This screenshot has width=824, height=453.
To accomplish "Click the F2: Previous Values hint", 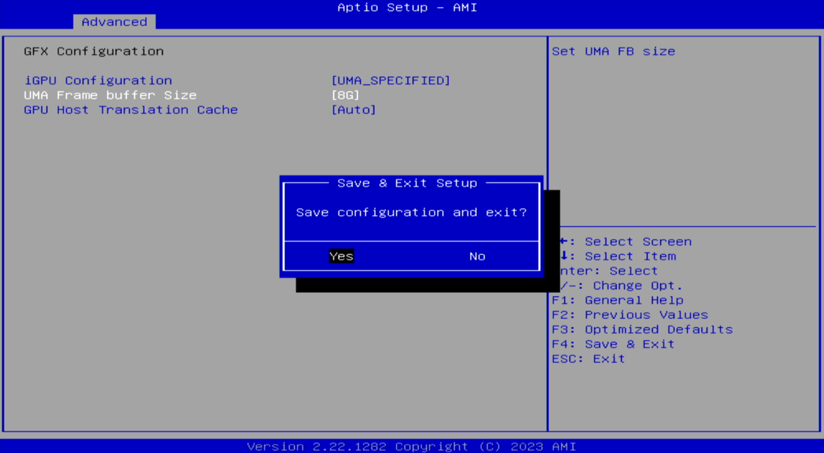I will pos(629,315).
